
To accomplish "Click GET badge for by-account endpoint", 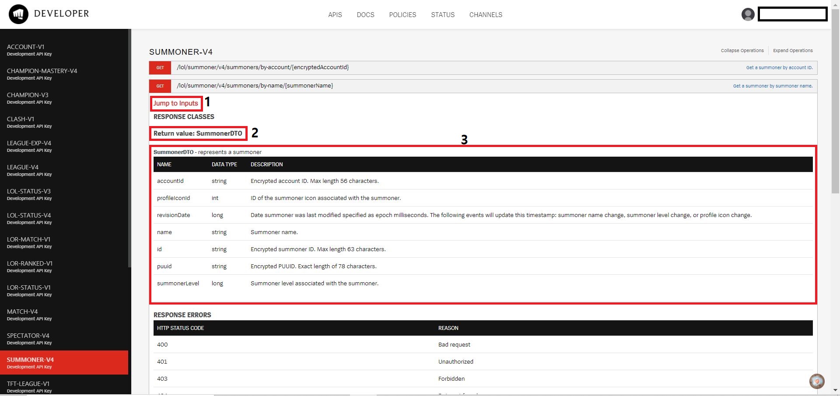I will point(160,68).
